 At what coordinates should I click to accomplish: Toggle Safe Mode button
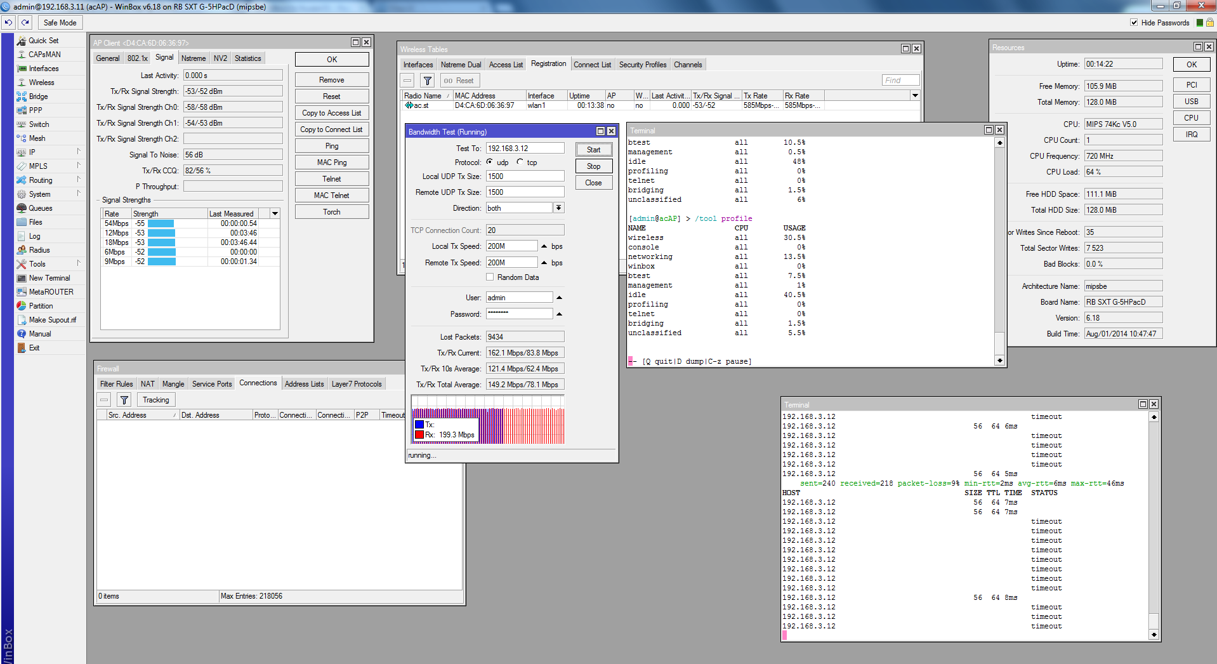point(60,22)
